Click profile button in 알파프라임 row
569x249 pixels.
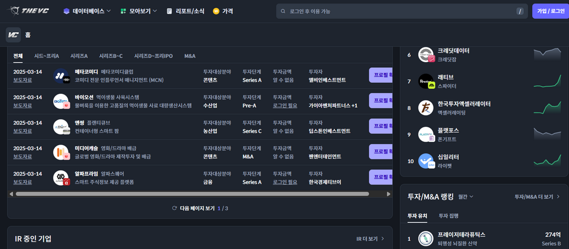point(381,177)
